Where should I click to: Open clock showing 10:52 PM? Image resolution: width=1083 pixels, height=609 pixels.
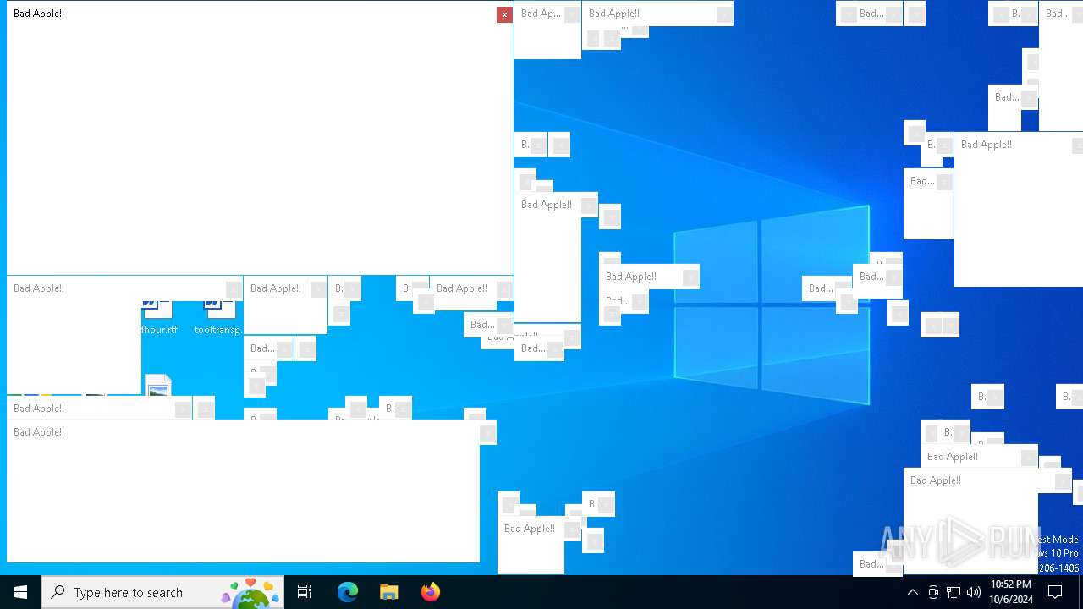pyautogui.click(x=1011, y=592)
